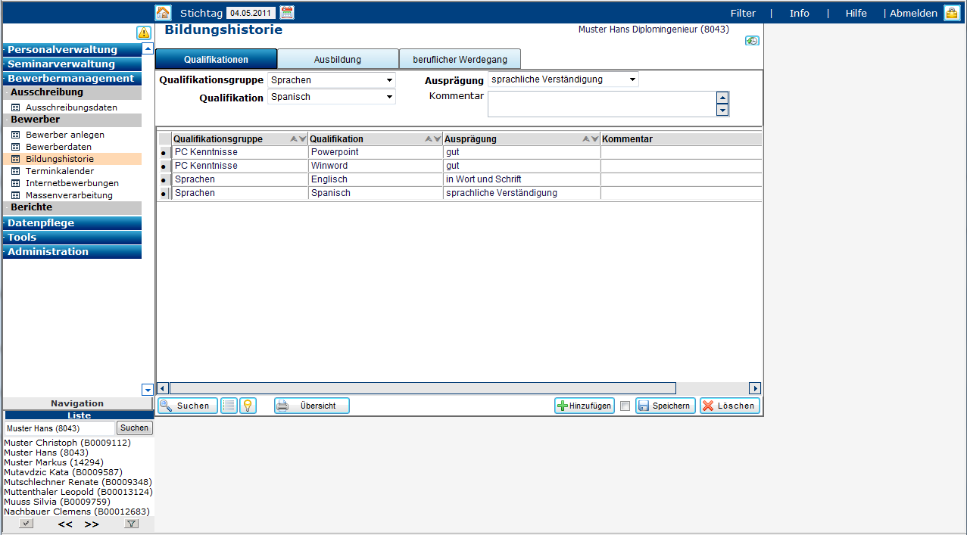Click the list view icon next to Suchen

pyautogui.click(x=229, y=406)
